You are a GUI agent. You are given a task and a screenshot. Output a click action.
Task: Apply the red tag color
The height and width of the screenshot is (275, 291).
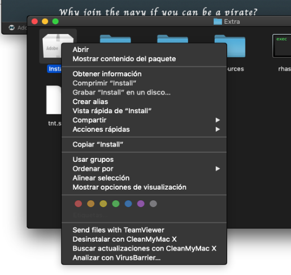[x=78, y=204]
